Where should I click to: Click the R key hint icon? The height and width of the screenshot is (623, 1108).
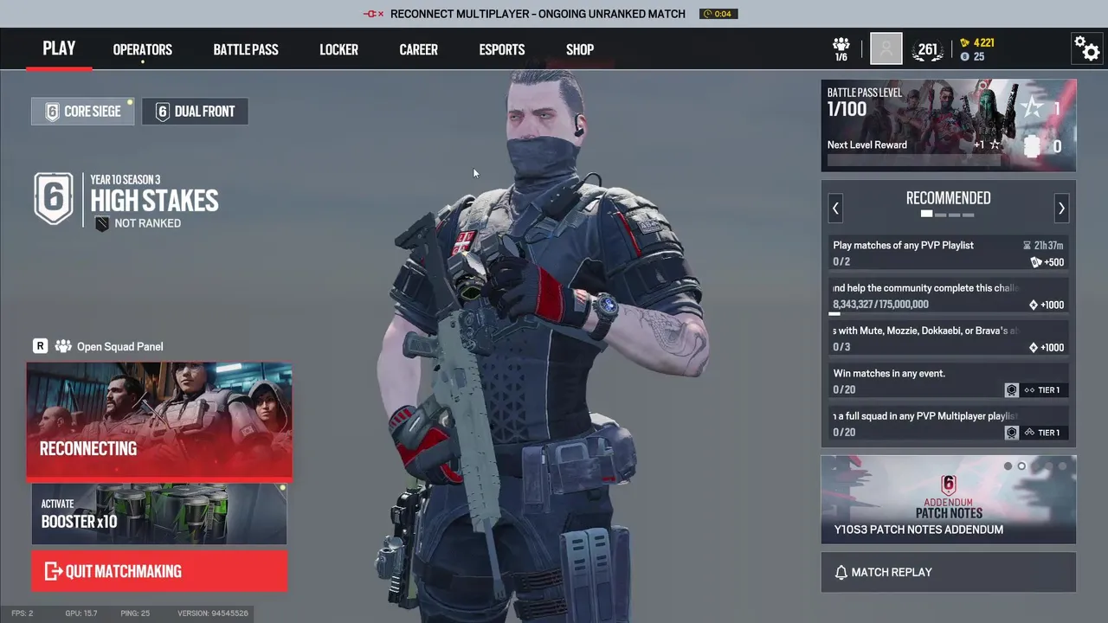tap(40, 346)
